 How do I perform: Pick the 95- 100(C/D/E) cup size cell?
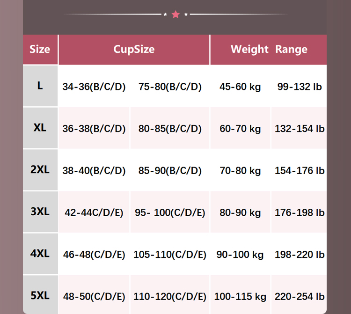[170, 213]
